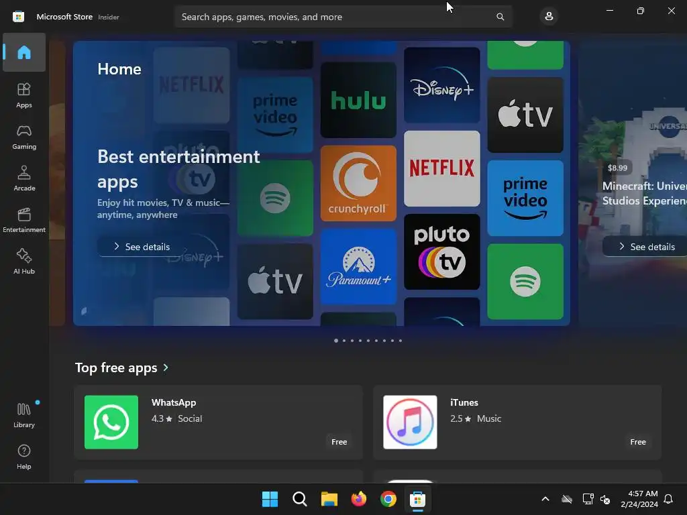
Task: Click the iTunes app icon
Action: click(x=410, y=422)
